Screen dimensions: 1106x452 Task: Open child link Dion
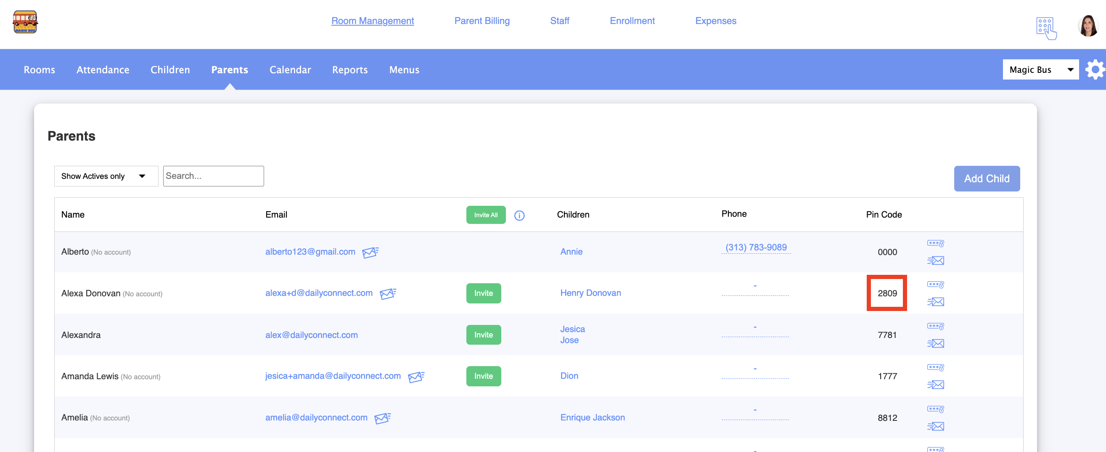(569, 376)
